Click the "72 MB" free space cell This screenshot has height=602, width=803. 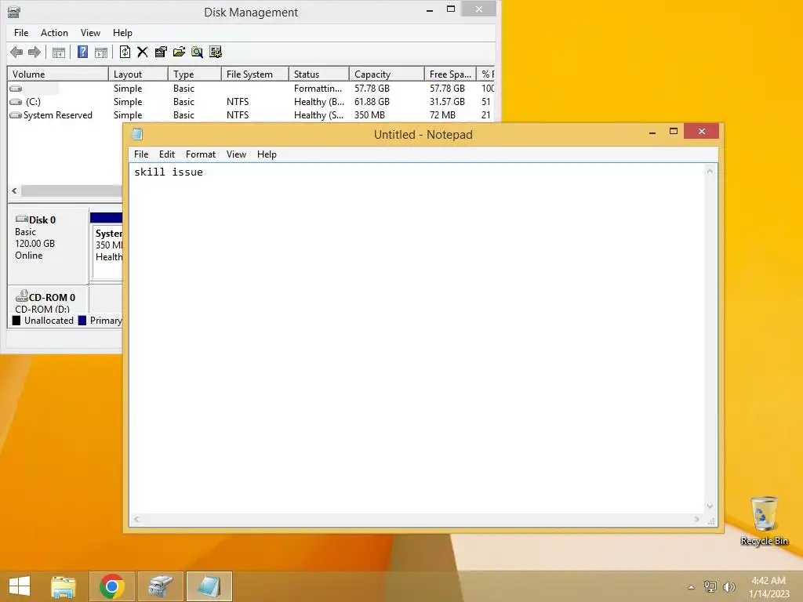(442, 115)
